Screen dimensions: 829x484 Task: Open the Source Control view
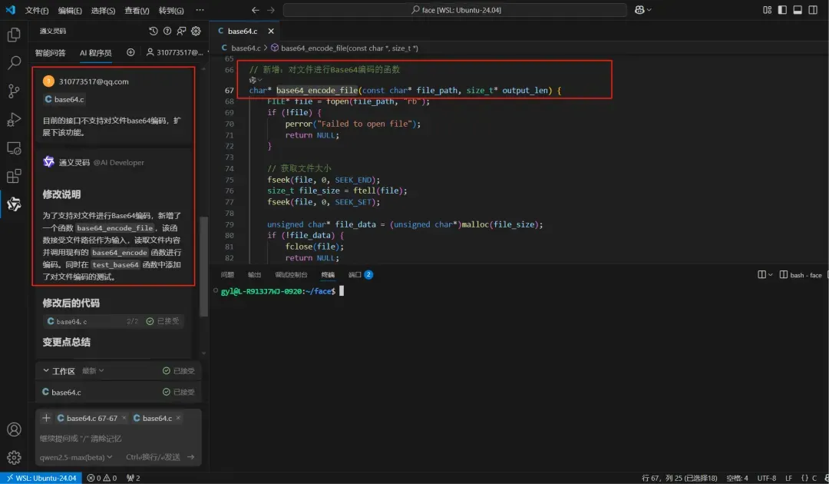[13, 91]
